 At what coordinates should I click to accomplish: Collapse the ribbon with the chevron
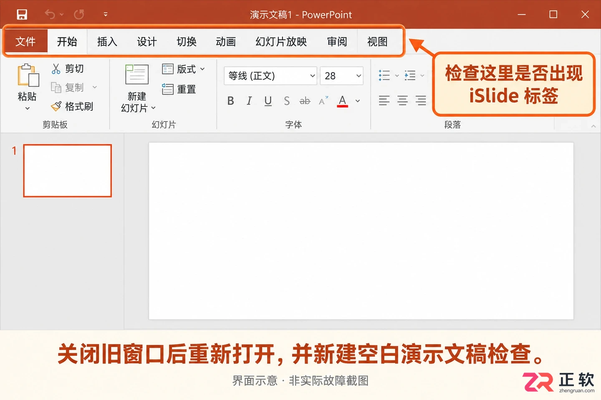[x=593, y=126]
